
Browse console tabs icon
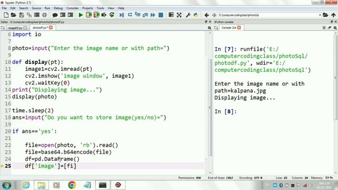click(216, 28)
